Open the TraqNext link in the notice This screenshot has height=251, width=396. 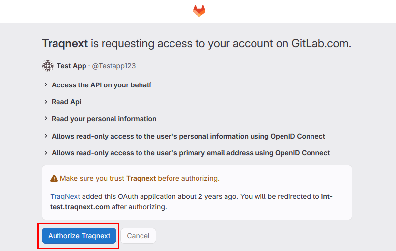[65, 196]
